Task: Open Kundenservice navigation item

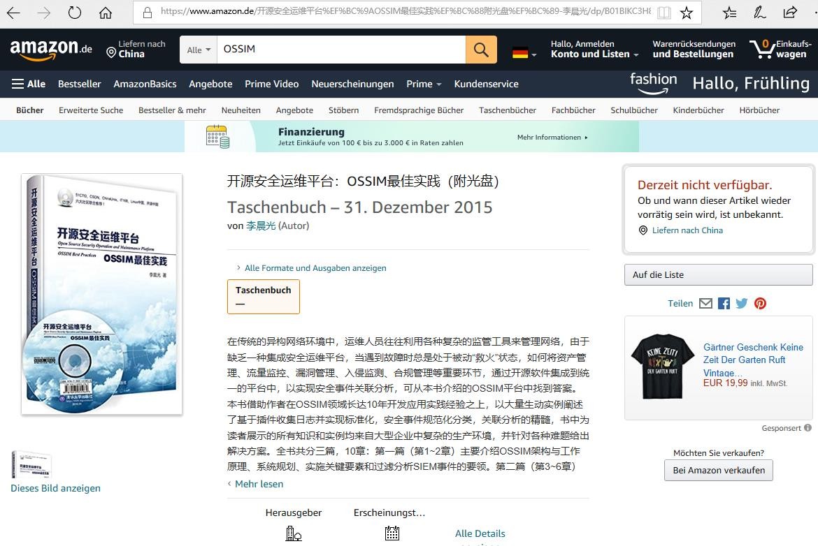Action: point(486,84)
